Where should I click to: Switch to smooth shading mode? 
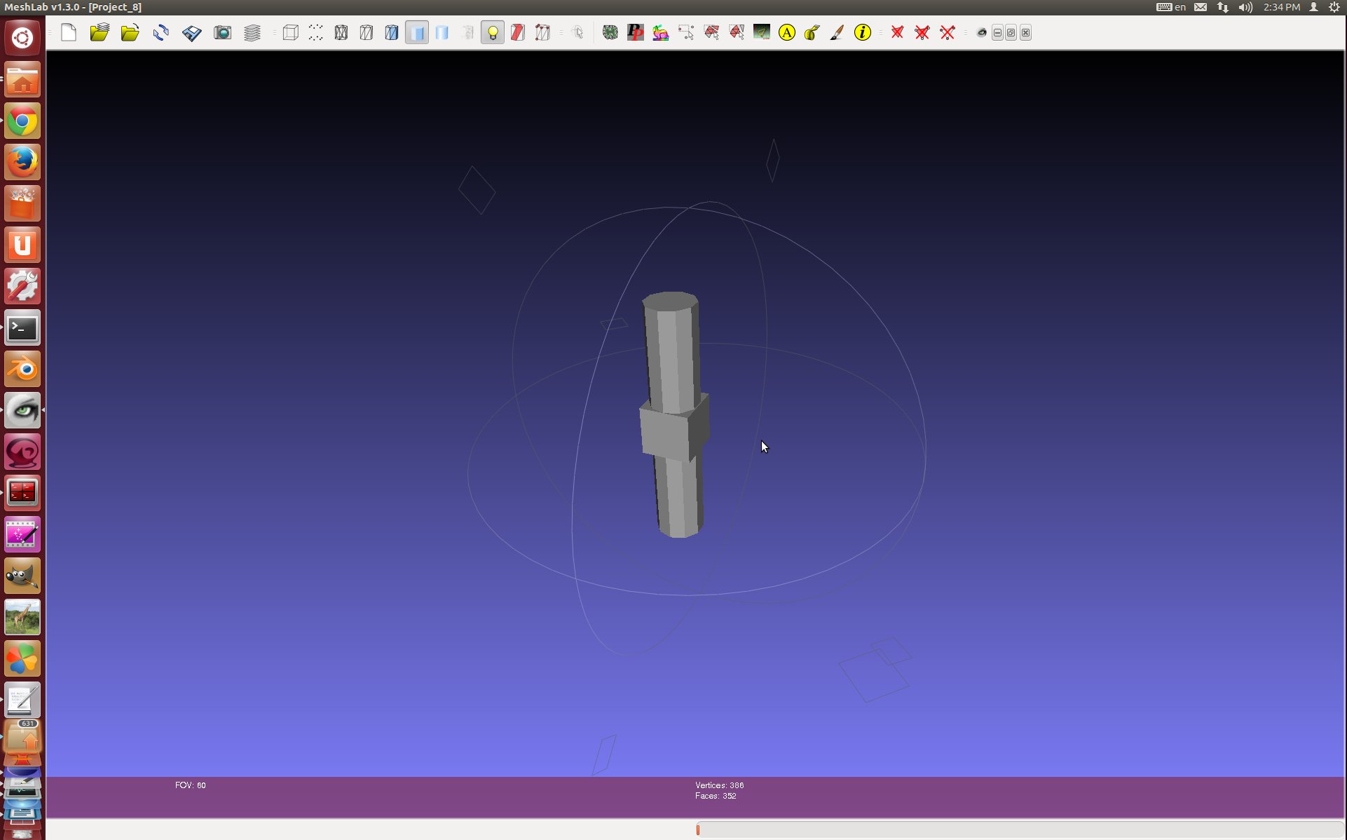coord(442,32)
